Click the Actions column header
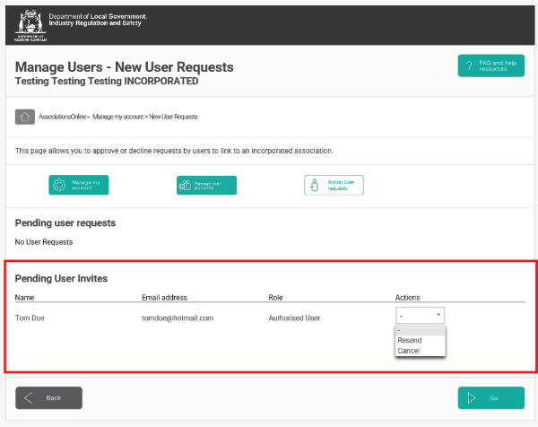This screenshot has width=538, height=427. pyautogui.click(x=408, y=298)
